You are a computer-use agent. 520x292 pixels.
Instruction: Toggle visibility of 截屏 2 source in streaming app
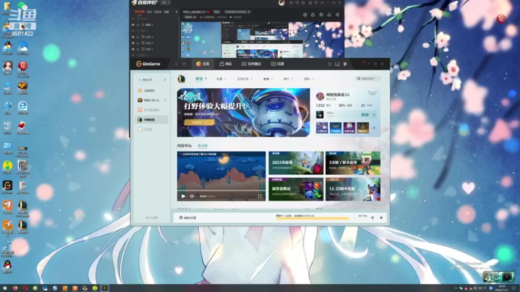point(133,25)
